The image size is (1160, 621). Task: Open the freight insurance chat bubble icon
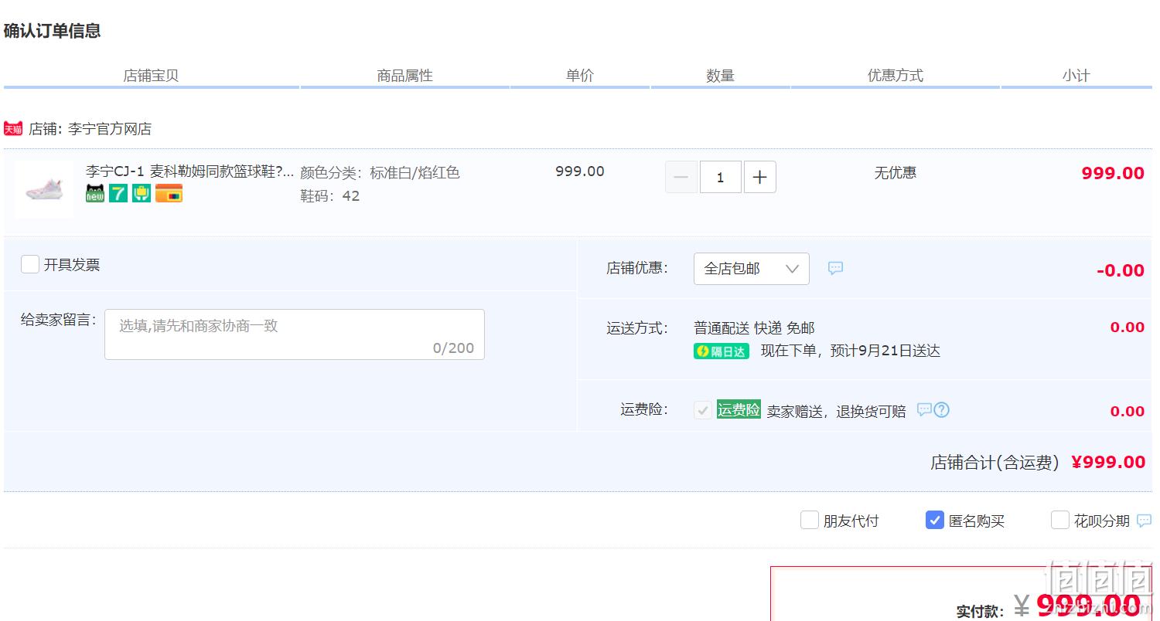[x=924, y=409]
